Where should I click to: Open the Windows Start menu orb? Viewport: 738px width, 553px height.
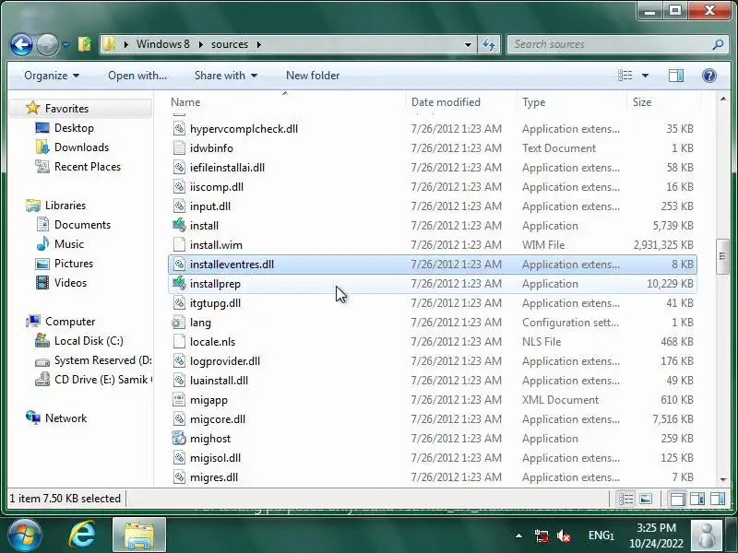tap(25, 535)
